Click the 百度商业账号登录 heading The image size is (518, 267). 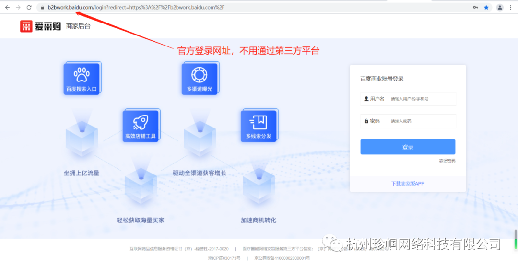click(x=382, y=79)
